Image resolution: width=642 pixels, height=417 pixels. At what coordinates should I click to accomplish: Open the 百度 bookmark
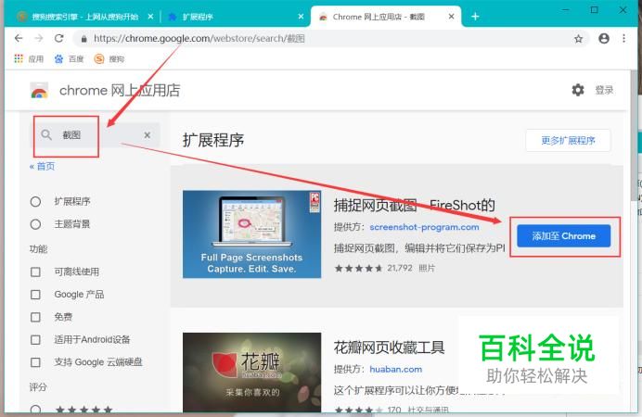[69, 59]
